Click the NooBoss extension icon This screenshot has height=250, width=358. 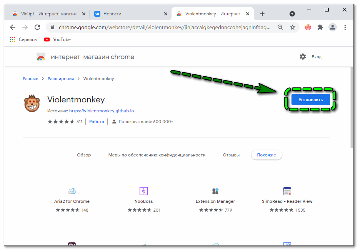point(143,191)
